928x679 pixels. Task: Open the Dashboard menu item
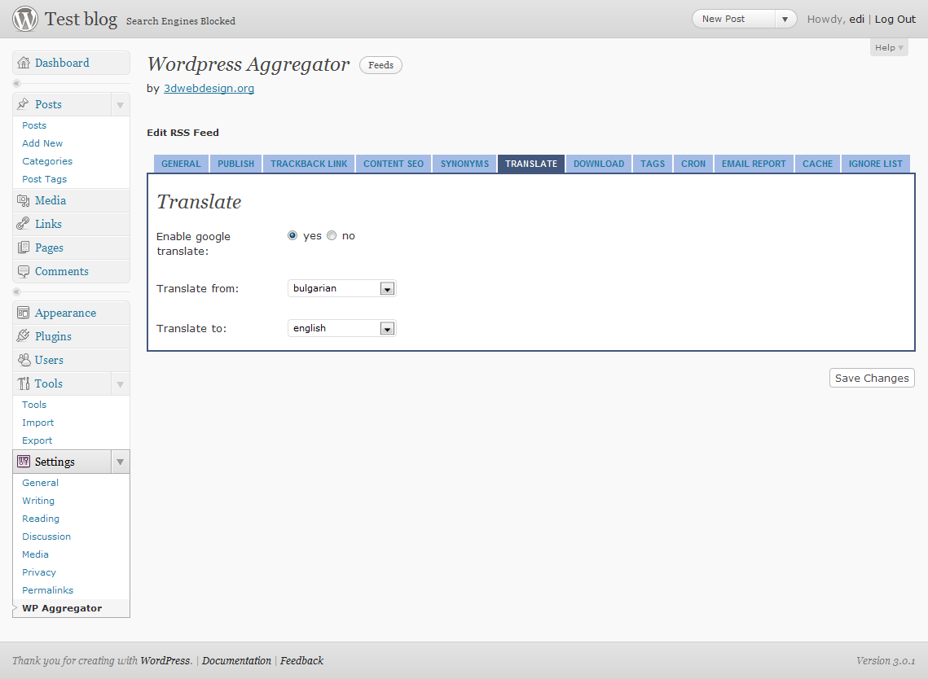click(x=62, y=63)
